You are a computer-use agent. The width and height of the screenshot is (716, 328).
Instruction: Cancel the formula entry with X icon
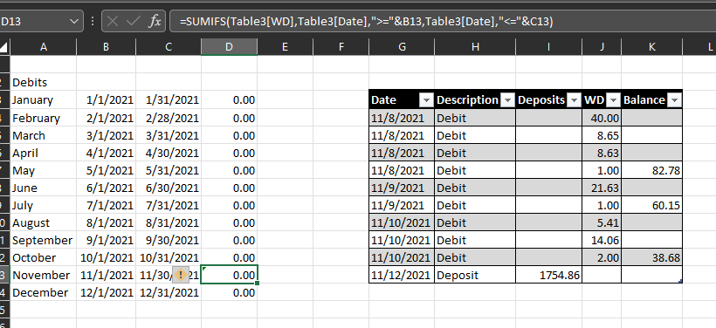pos(113,21)
